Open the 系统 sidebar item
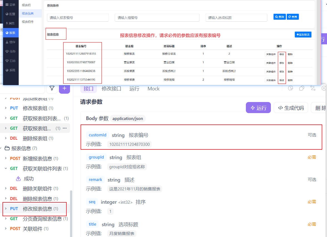 11,70
